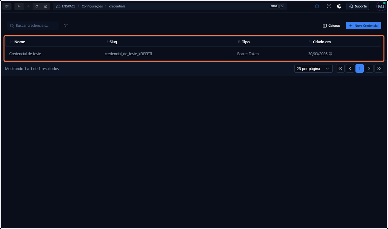Select page 1 button
Image resolution: width=388 pixels, height=229 pixels.
(360, 68)
